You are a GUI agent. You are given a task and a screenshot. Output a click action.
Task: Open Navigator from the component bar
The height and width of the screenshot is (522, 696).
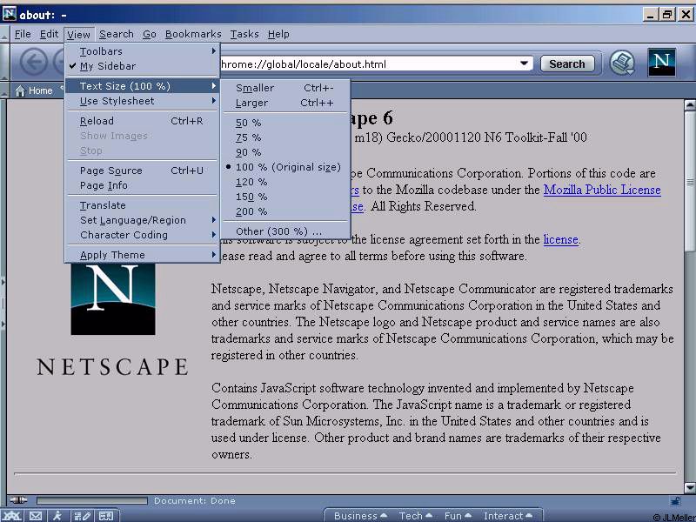(11, 516)
